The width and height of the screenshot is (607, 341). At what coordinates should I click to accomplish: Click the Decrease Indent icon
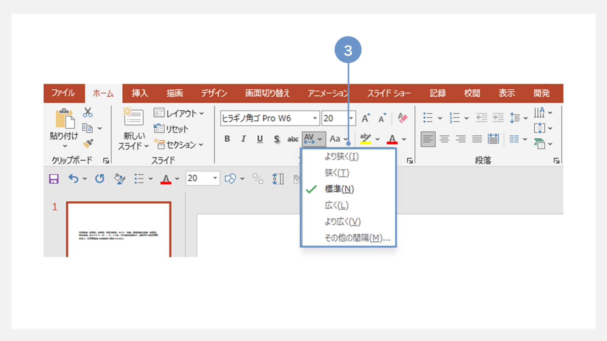click(x=482, y=118)
